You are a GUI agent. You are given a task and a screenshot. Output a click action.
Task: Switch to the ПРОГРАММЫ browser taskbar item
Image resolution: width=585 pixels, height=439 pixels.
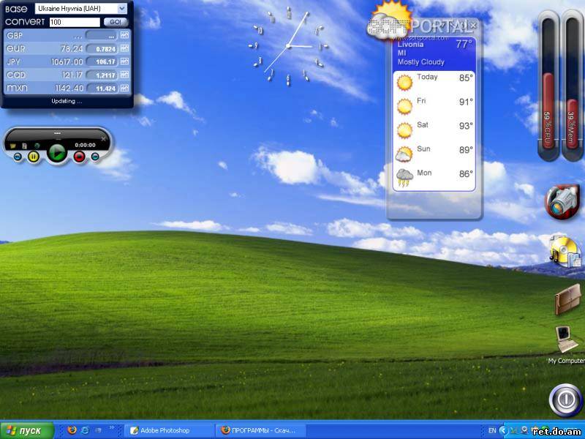point(261,430)
